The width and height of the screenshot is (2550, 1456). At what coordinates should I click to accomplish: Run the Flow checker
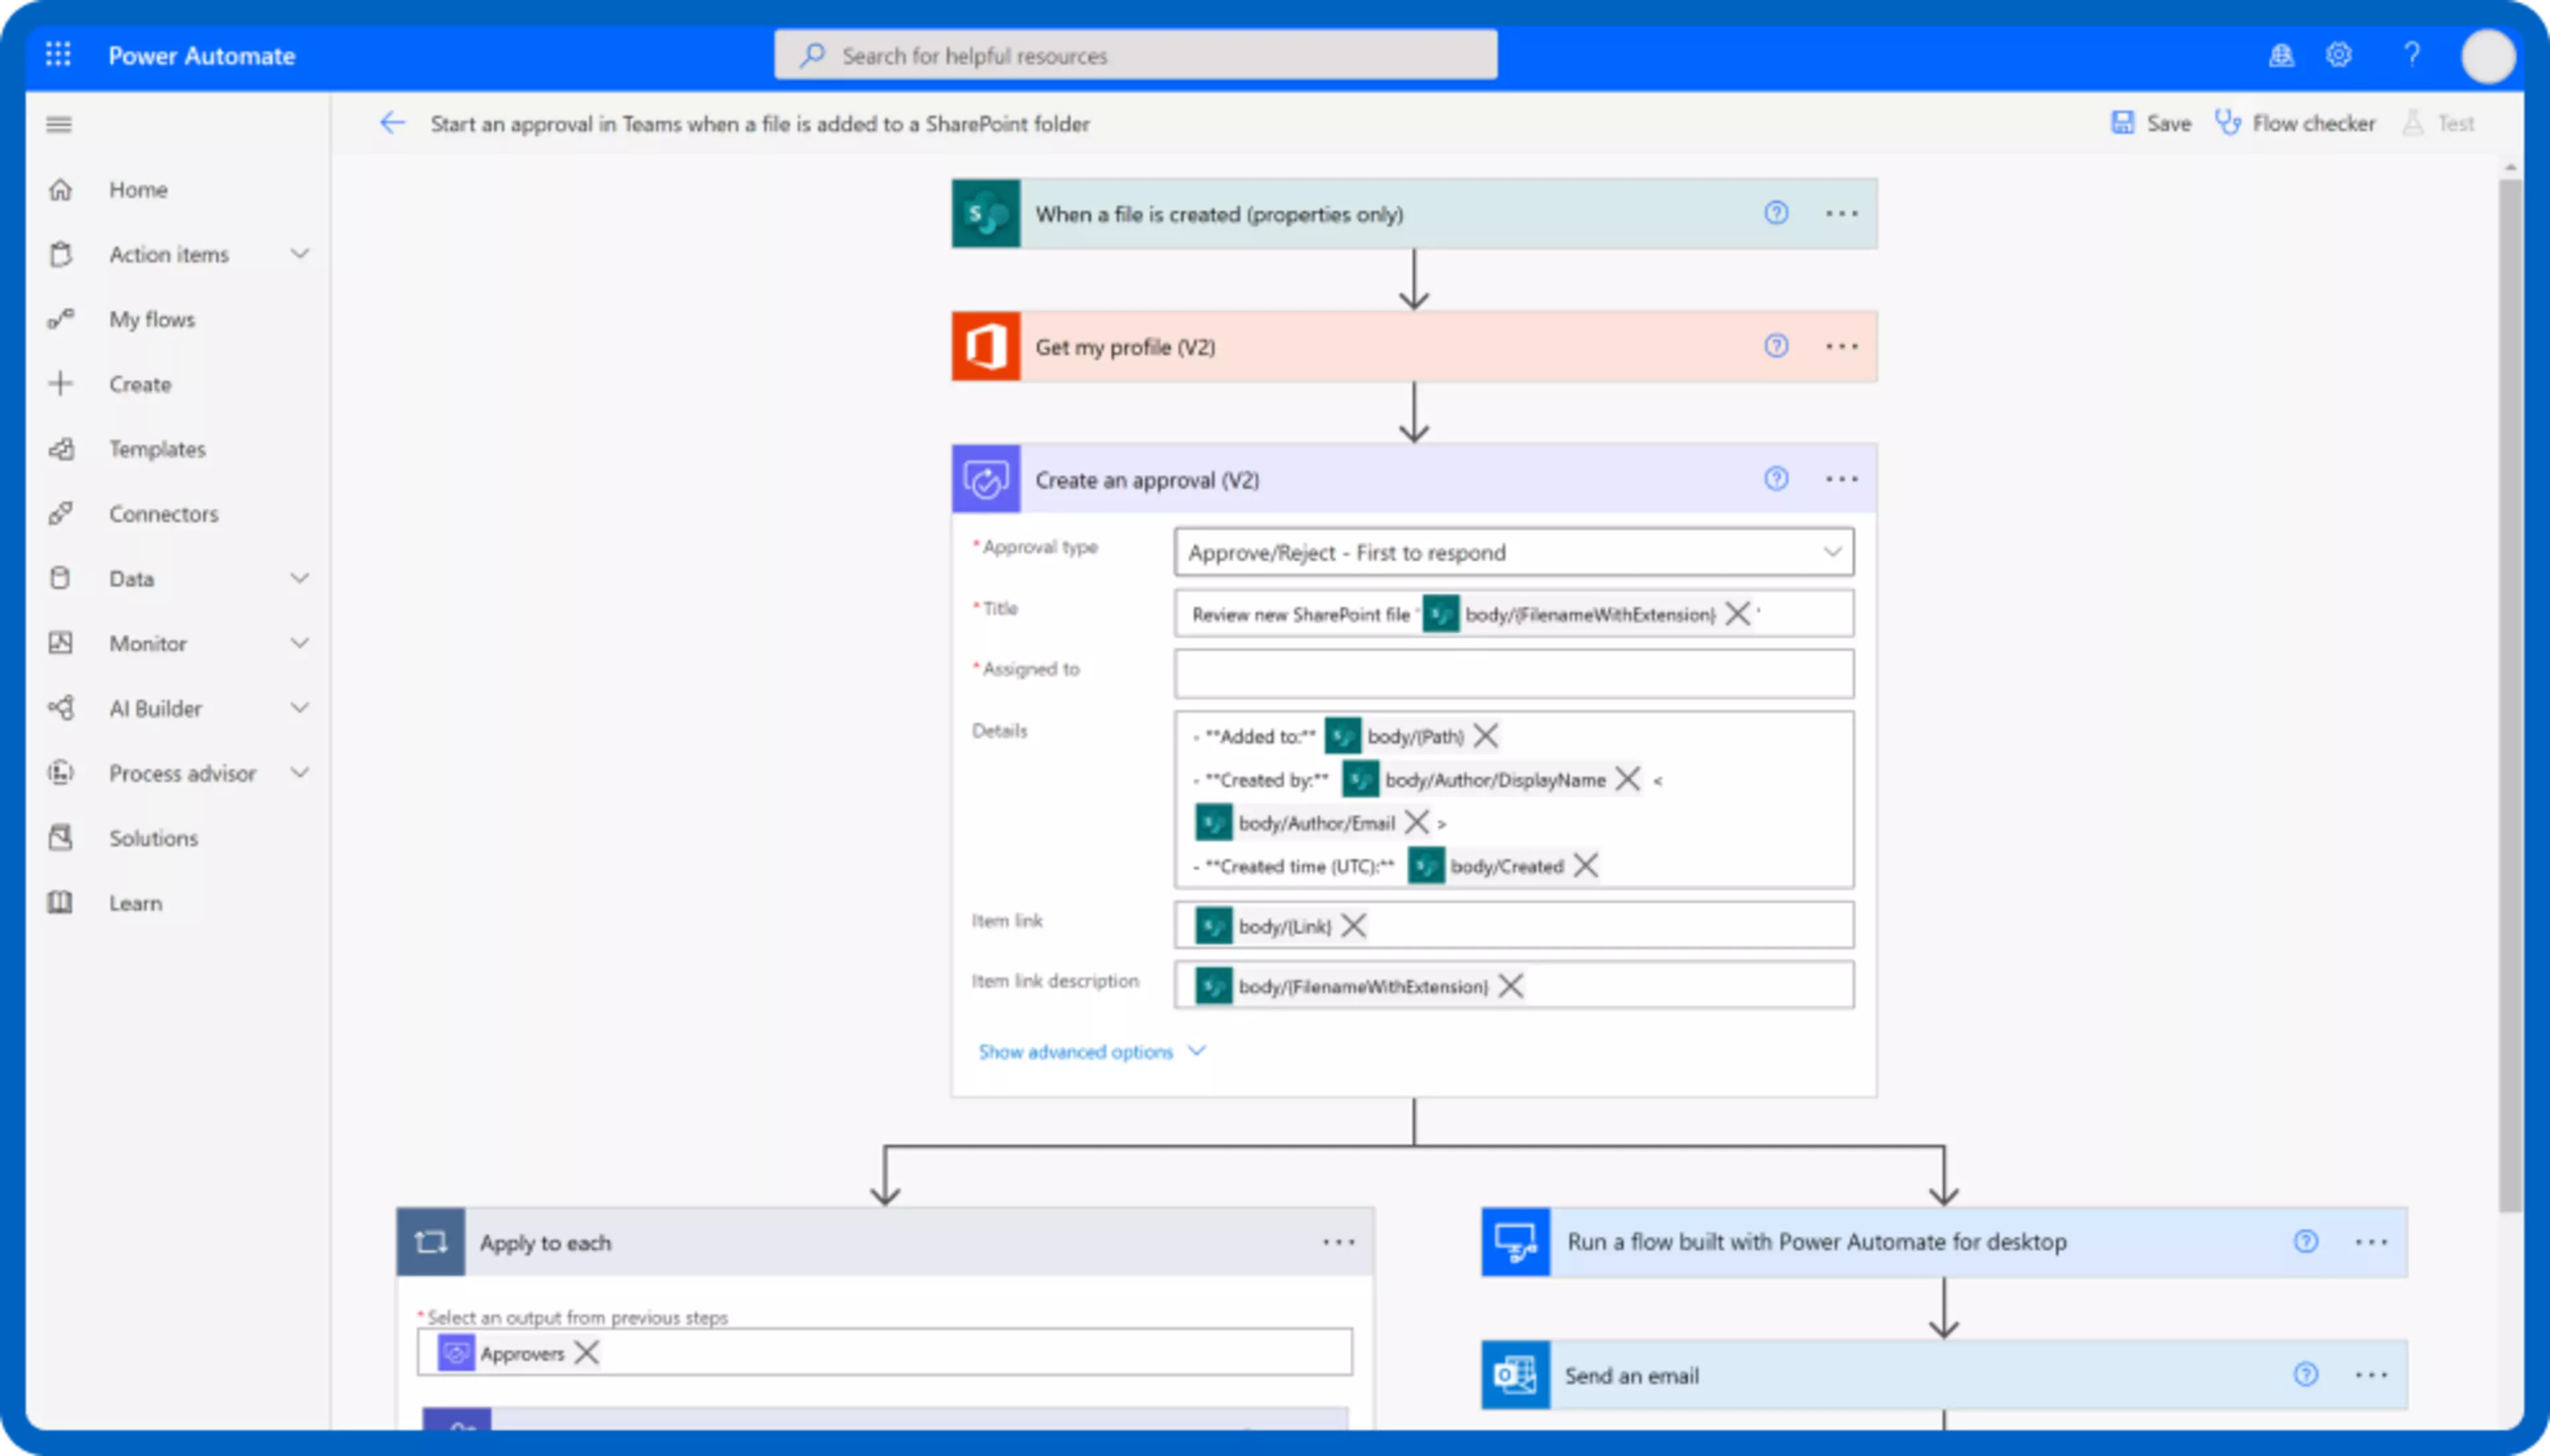(x=2295, y=123)
